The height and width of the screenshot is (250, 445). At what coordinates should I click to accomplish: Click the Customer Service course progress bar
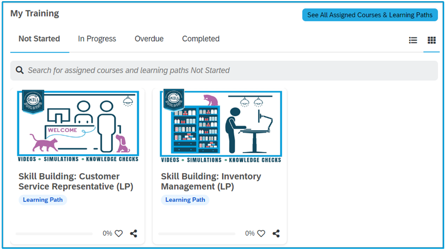pos(54,234)
